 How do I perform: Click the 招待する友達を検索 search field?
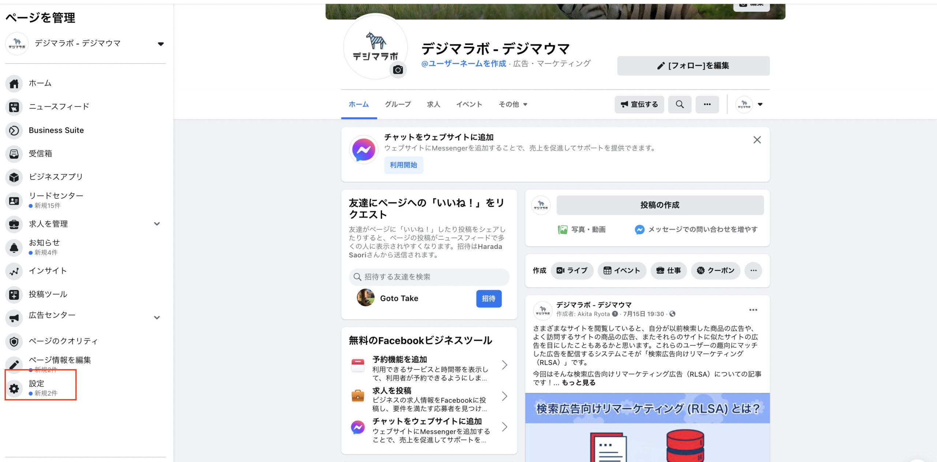point(429,277)
